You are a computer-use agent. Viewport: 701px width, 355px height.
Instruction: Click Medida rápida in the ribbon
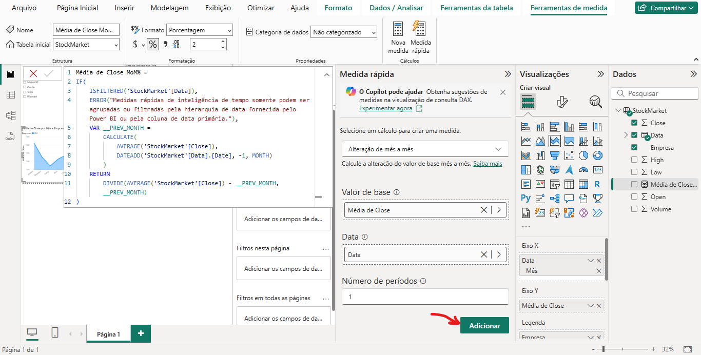[421, 37]
